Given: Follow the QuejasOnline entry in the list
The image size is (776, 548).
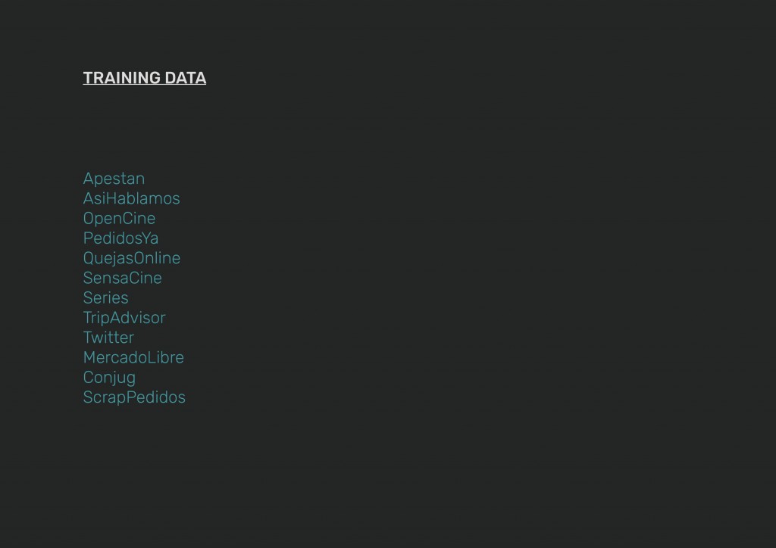Looking at the screenshot, I should click(131, 258).
